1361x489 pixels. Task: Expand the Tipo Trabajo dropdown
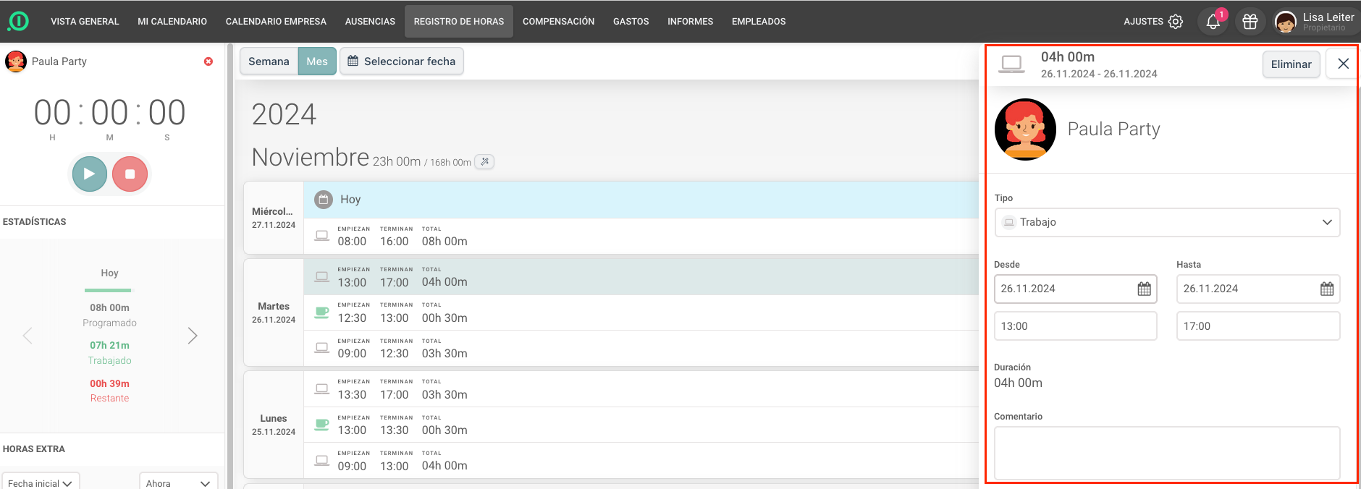pos(1167,222)
